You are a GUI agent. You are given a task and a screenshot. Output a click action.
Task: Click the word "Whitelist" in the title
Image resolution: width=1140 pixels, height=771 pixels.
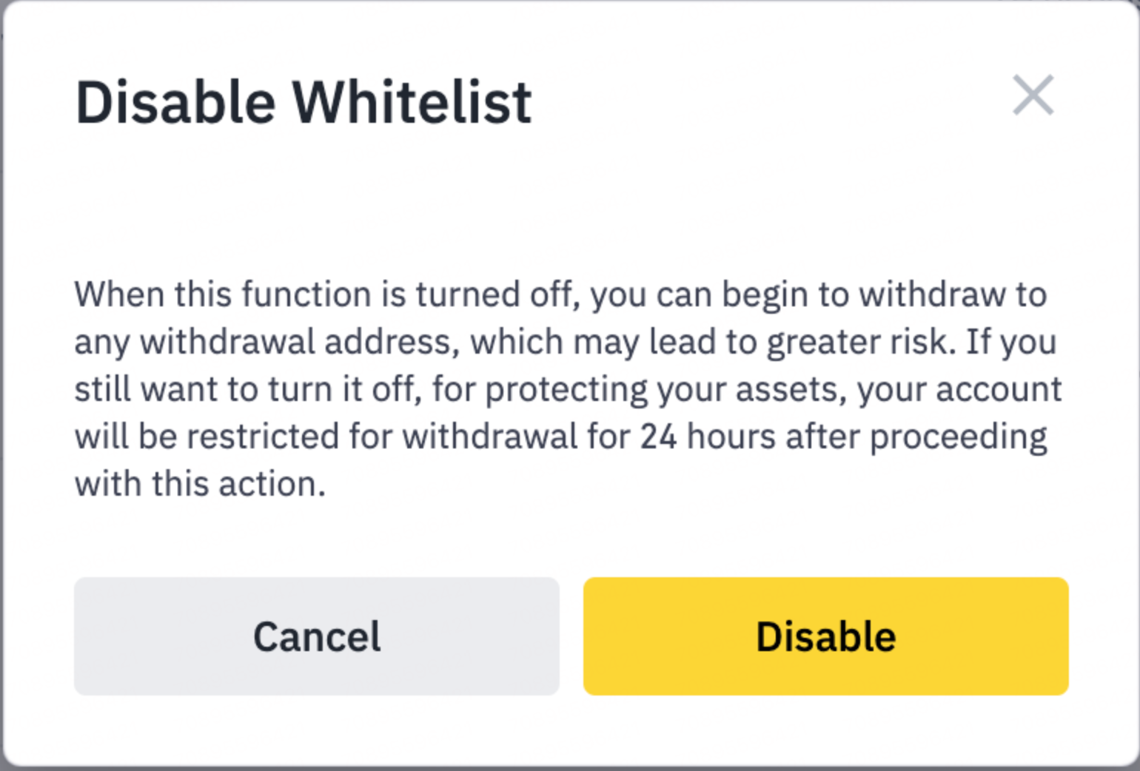coord(412,102)
